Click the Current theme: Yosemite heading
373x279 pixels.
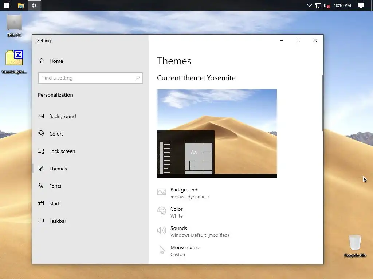tap(196, 78)
